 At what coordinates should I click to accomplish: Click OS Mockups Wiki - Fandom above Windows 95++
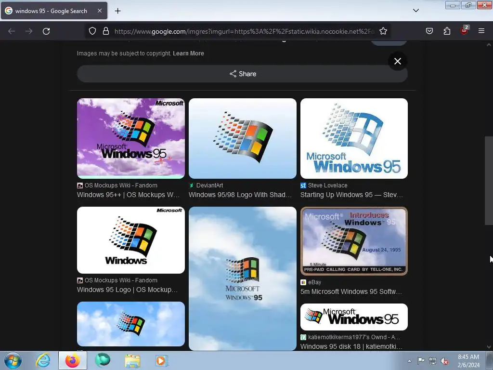pyautogui.click(x=121, y=185)
